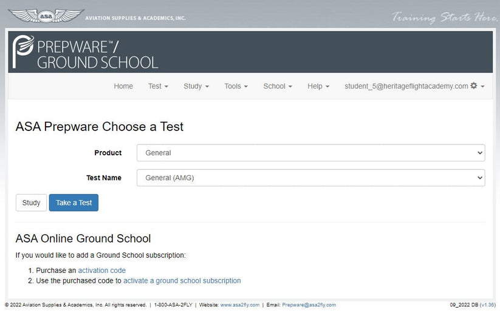Open the Test menu in the navbar
This screenshot has height=333, width=500.
[x=158, y=86]
